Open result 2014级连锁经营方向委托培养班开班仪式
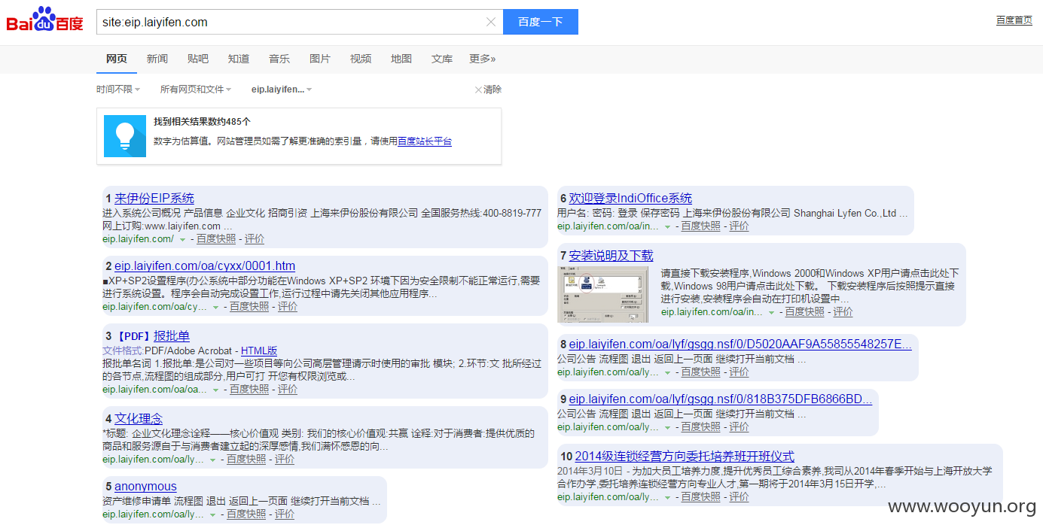Viewport: 1043px width, 528px height. coord(685,457)
